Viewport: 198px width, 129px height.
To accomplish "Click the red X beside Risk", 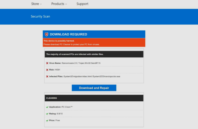I will tap(47, 70).
